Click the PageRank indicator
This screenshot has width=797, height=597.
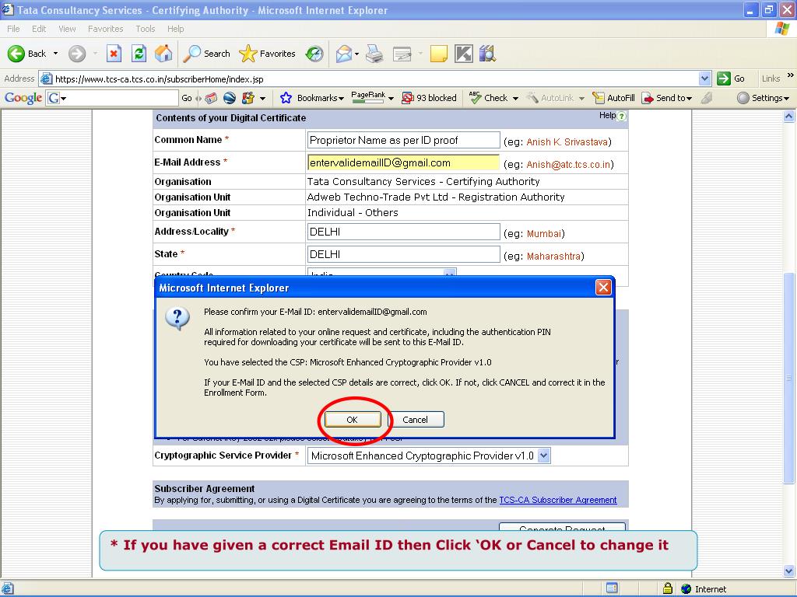coord(368,97)
